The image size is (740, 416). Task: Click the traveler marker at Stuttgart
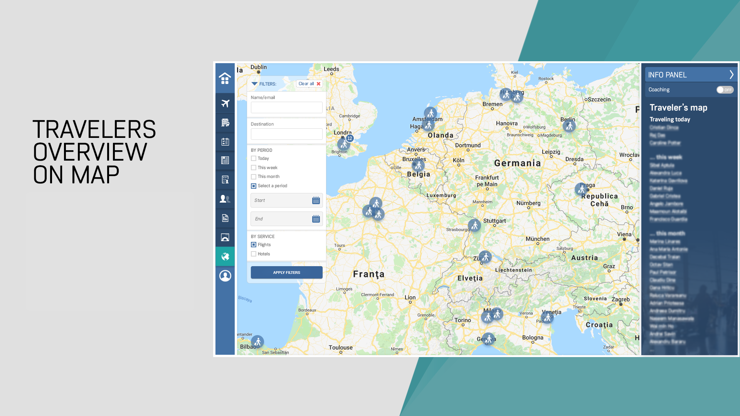click(474, 226)
